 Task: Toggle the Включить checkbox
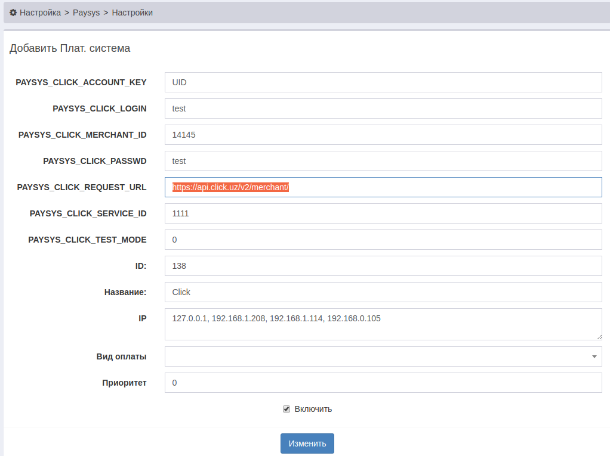pyautogui.click(x=286, y=409)
